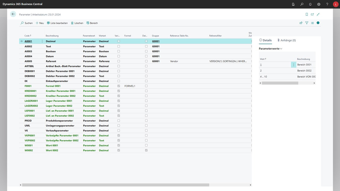Toggle Vari... checkbox for W0001 row

pyautogui.click(x=119, y=145)
